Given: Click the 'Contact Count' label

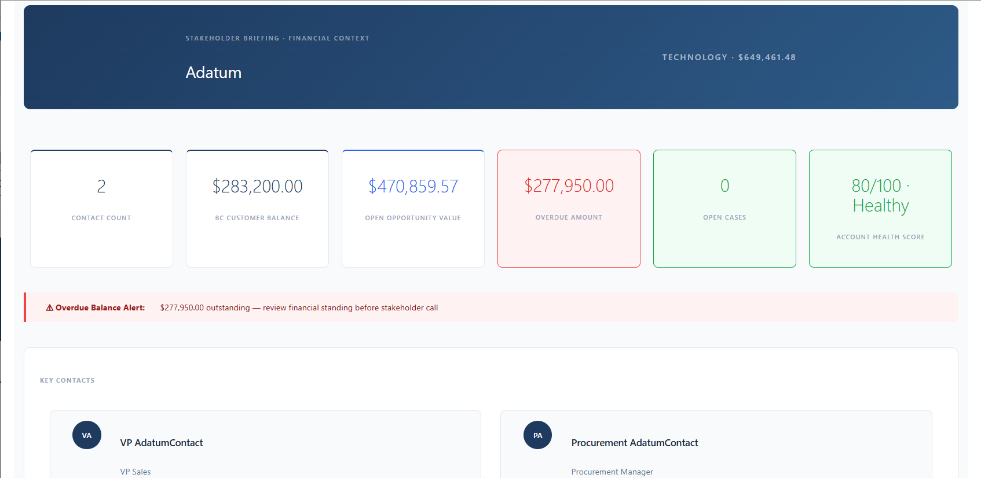Looking at the screenshot, I should click(101, 218).
